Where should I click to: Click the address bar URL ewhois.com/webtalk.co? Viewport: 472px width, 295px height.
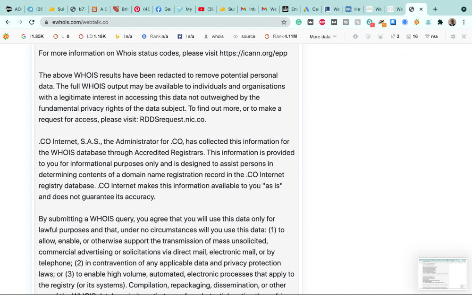pos(80,22)
